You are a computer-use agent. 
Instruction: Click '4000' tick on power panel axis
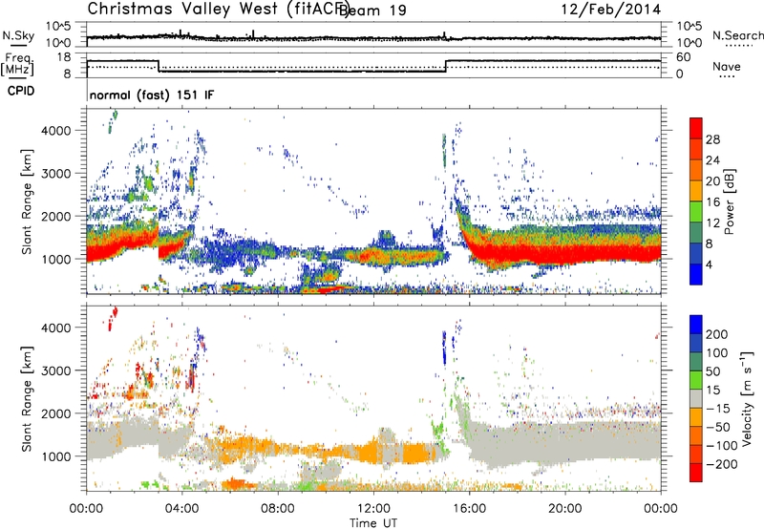click(x=56, y=131)
